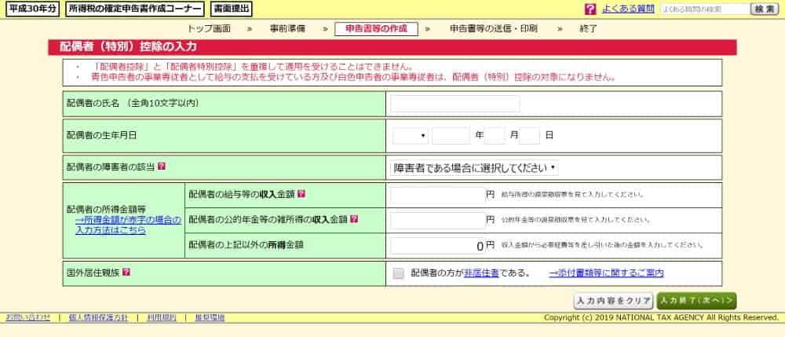Screen dimensions: 785x337
Task: Click the help icon beside 国外居住親族
Action: coord(126,273)
